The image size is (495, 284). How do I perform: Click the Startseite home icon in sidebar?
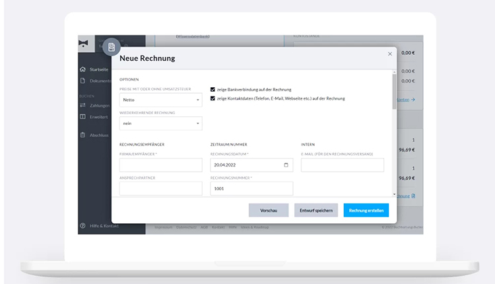(x=82, y=69)
